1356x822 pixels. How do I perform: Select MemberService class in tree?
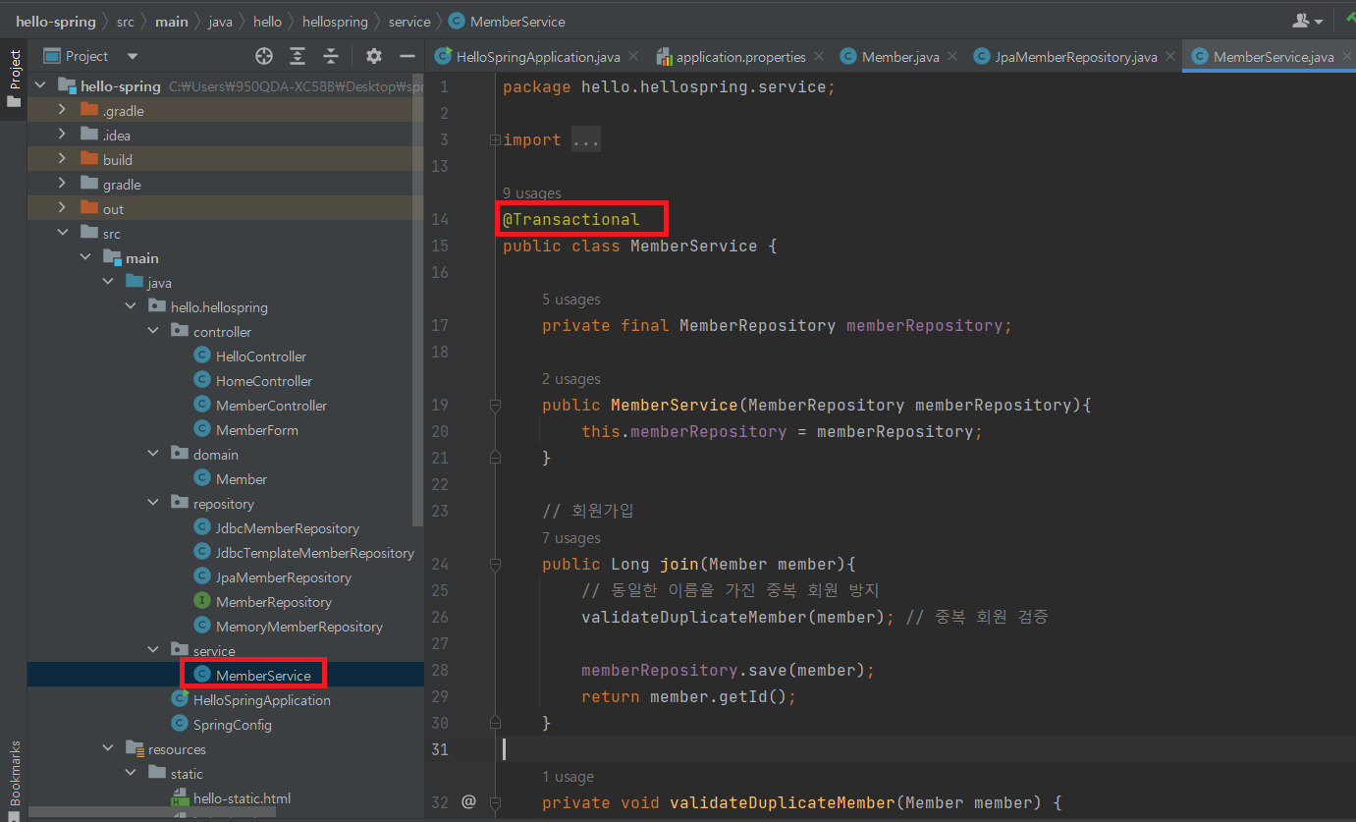click(x=263, y=676)
